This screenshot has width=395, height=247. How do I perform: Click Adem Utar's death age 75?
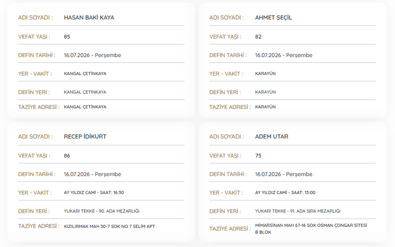(258, 155)
